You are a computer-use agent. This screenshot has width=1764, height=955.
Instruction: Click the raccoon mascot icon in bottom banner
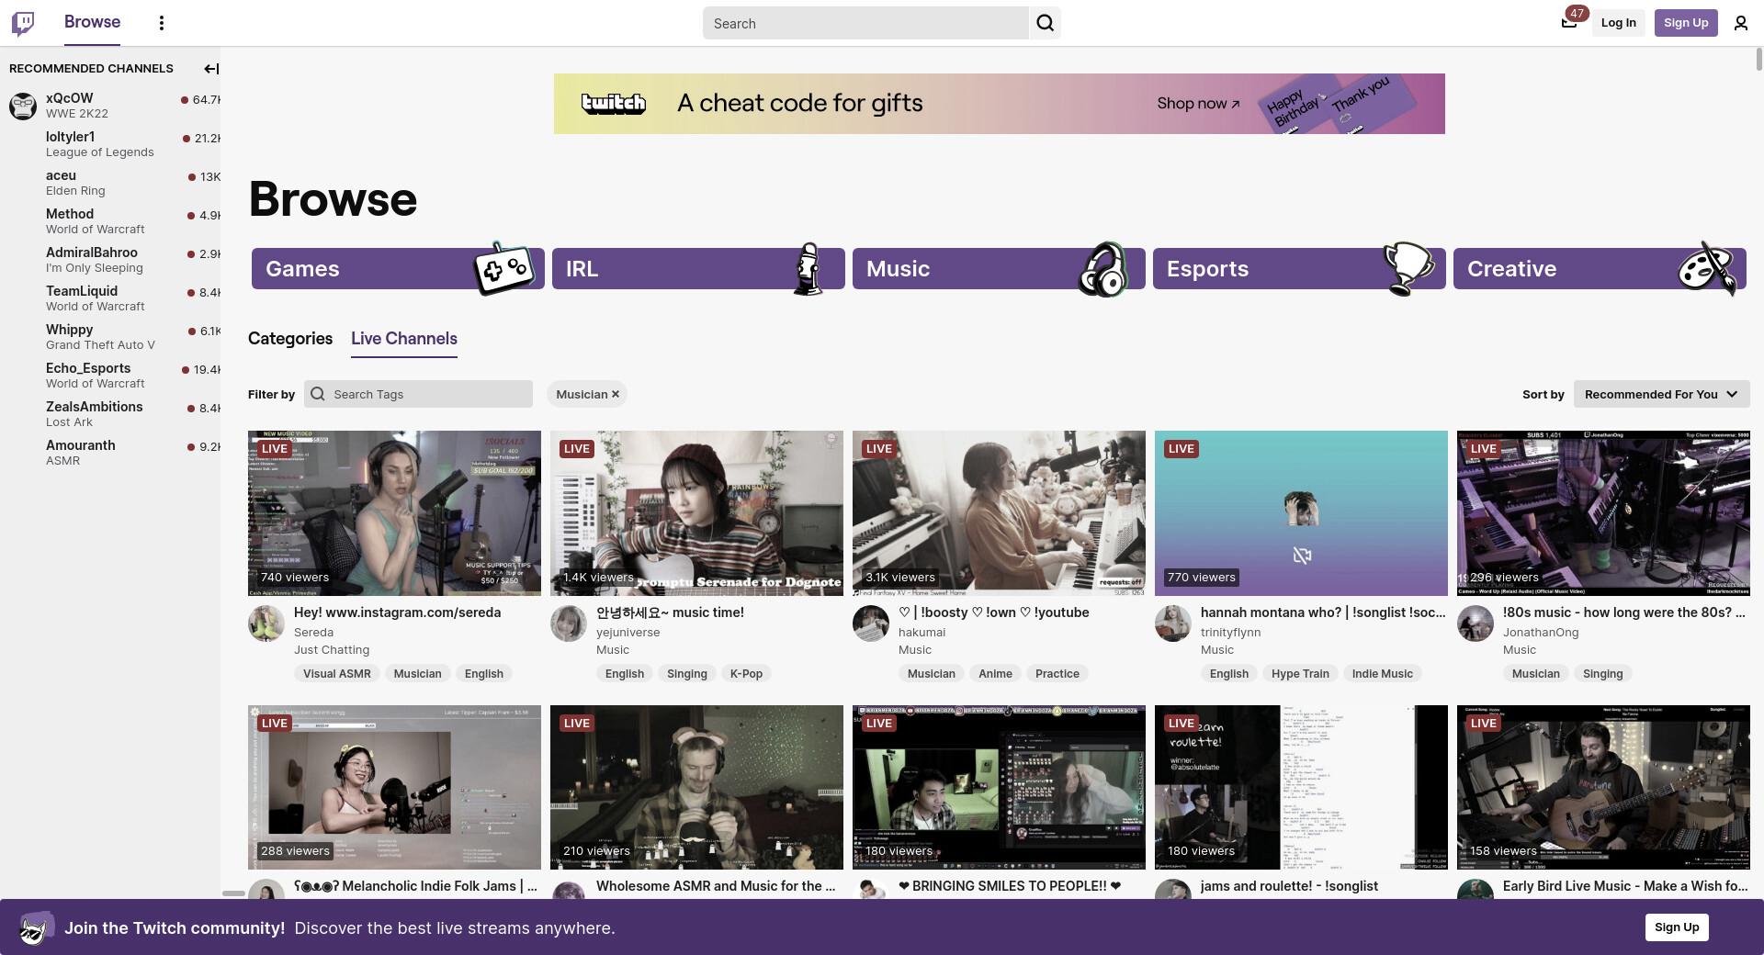[x=35, y=928]
